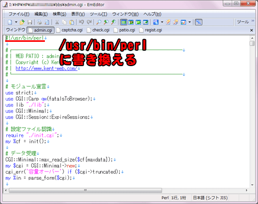Viewport: 258px width, 204px height.
Task: Click the Find magnifier icon
Action: (99, 22)
